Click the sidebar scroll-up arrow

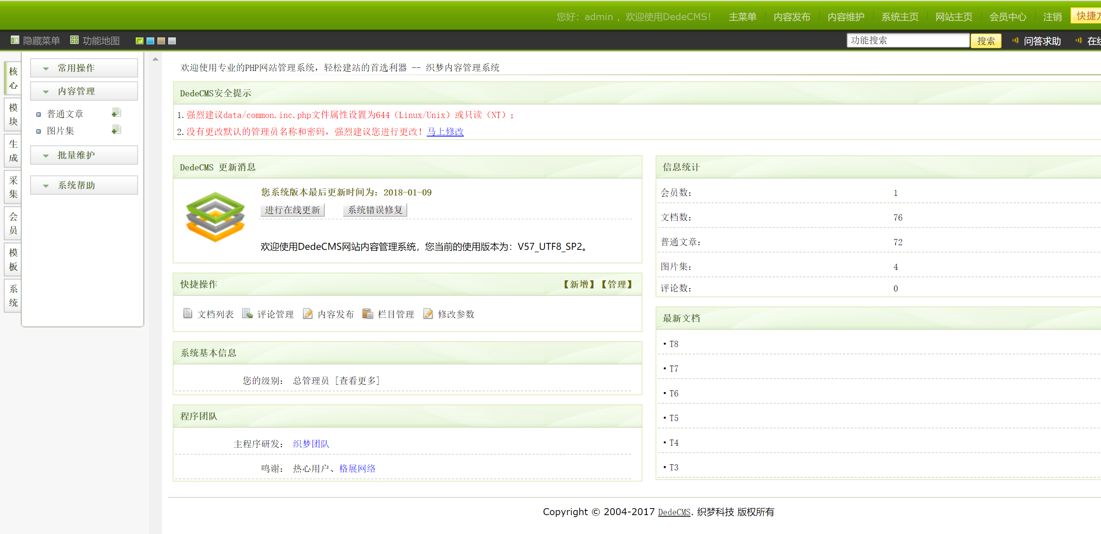click(x=155, y=59)
